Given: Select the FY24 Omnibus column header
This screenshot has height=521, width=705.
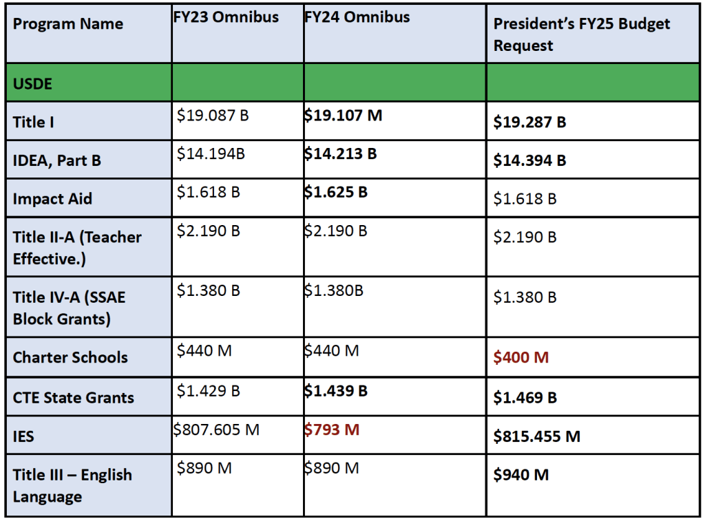Looking at the screenshot, I should pos(394,34).
